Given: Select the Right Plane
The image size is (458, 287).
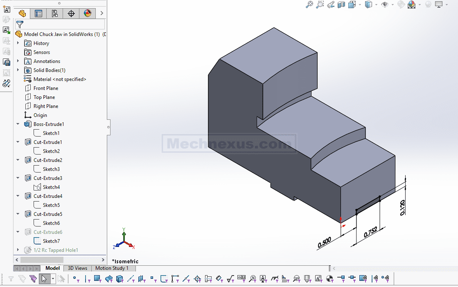Looking at the screenshot, I should click(42, 106).
